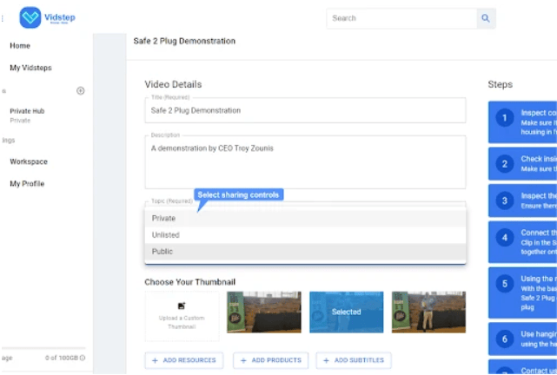
Task: Select step 2 number circle
Action: coord(504,162)
